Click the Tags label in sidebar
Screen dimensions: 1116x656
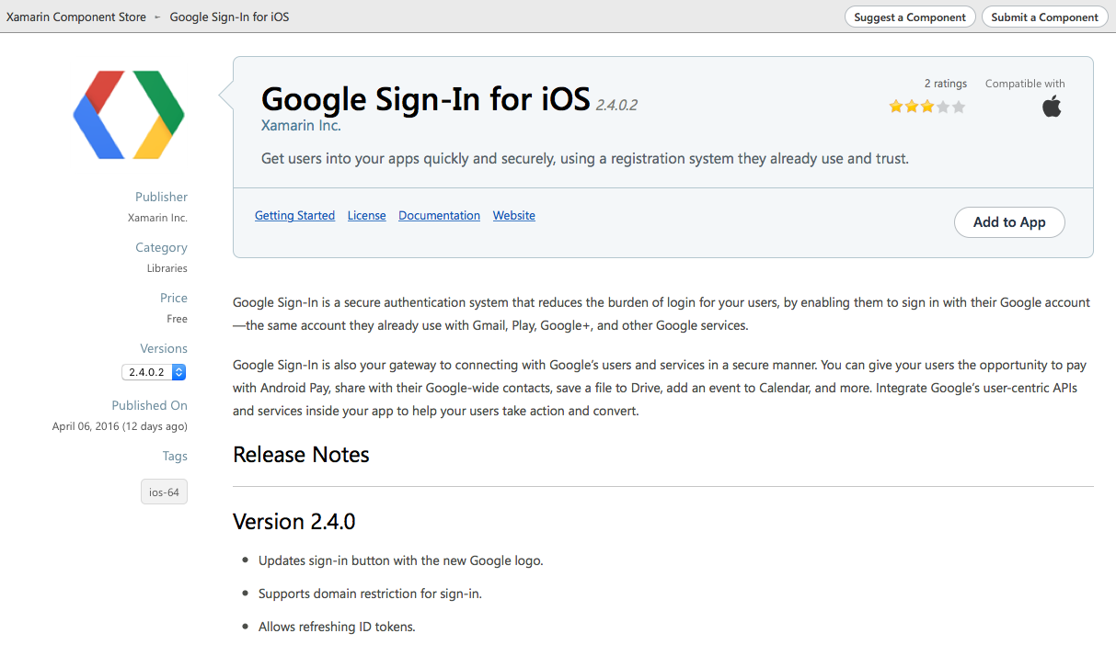(x=175, y=456)
